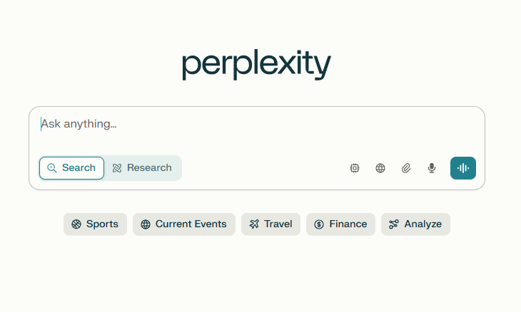Pick the Finance suggestion label

tap(348, 224)
